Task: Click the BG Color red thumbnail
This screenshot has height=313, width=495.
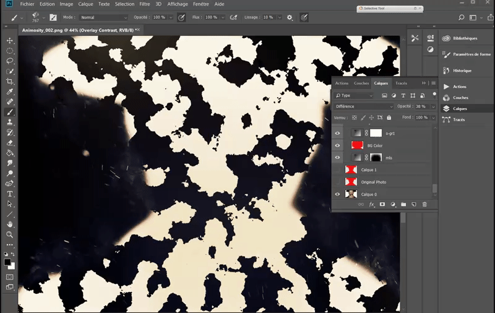Action: click(357, 145)
